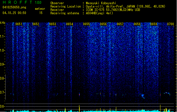This screenshot has width=177, height=112.
Task: Click the date stamp 04.10.25 06:50
Action: click(14, 13)
